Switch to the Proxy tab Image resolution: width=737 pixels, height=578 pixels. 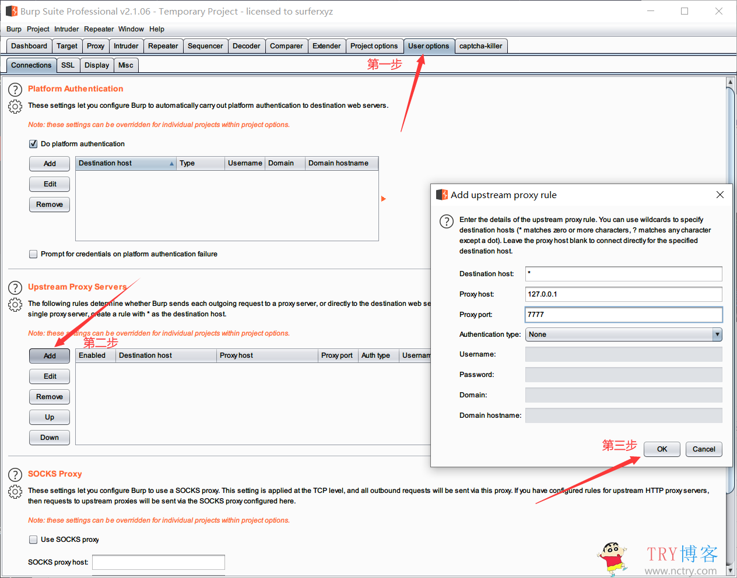[96, 46]
